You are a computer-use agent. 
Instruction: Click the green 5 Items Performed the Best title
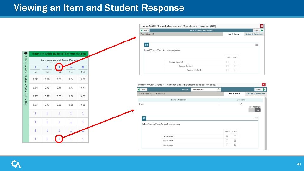(59, 54)
